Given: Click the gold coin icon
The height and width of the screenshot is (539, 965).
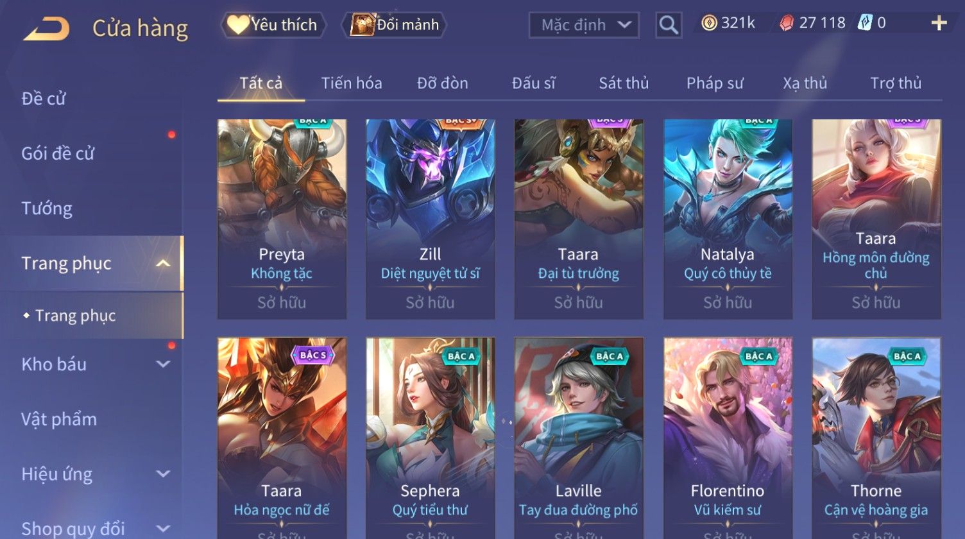Looking at the screenshot, I should (708, 24).
